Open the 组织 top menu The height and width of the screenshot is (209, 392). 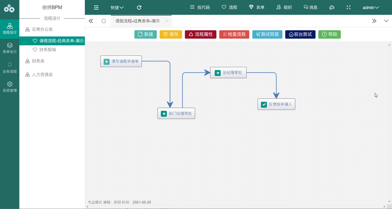tap(284, 7)
